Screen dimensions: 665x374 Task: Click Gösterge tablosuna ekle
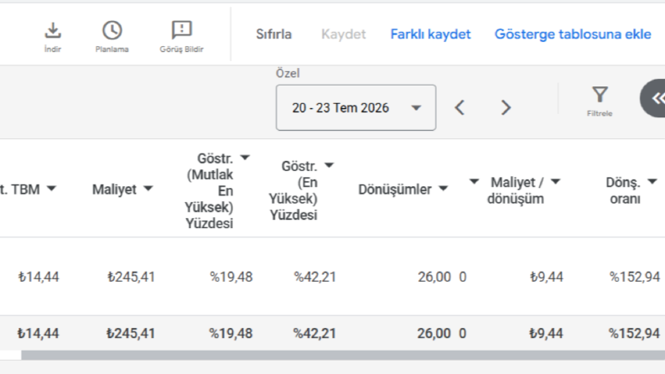pyautogui.click(x=573, y=34)
